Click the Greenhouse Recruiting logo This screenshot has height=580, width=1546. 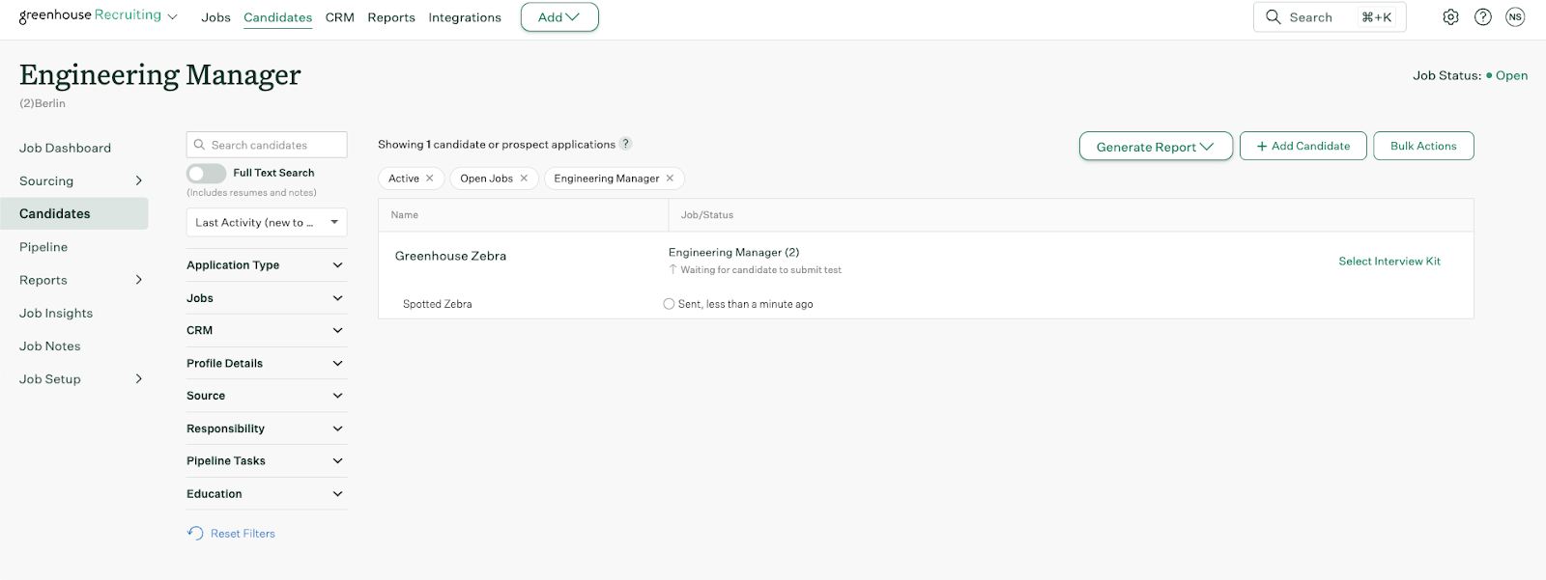pyautogui.click(x=90, y=15)
